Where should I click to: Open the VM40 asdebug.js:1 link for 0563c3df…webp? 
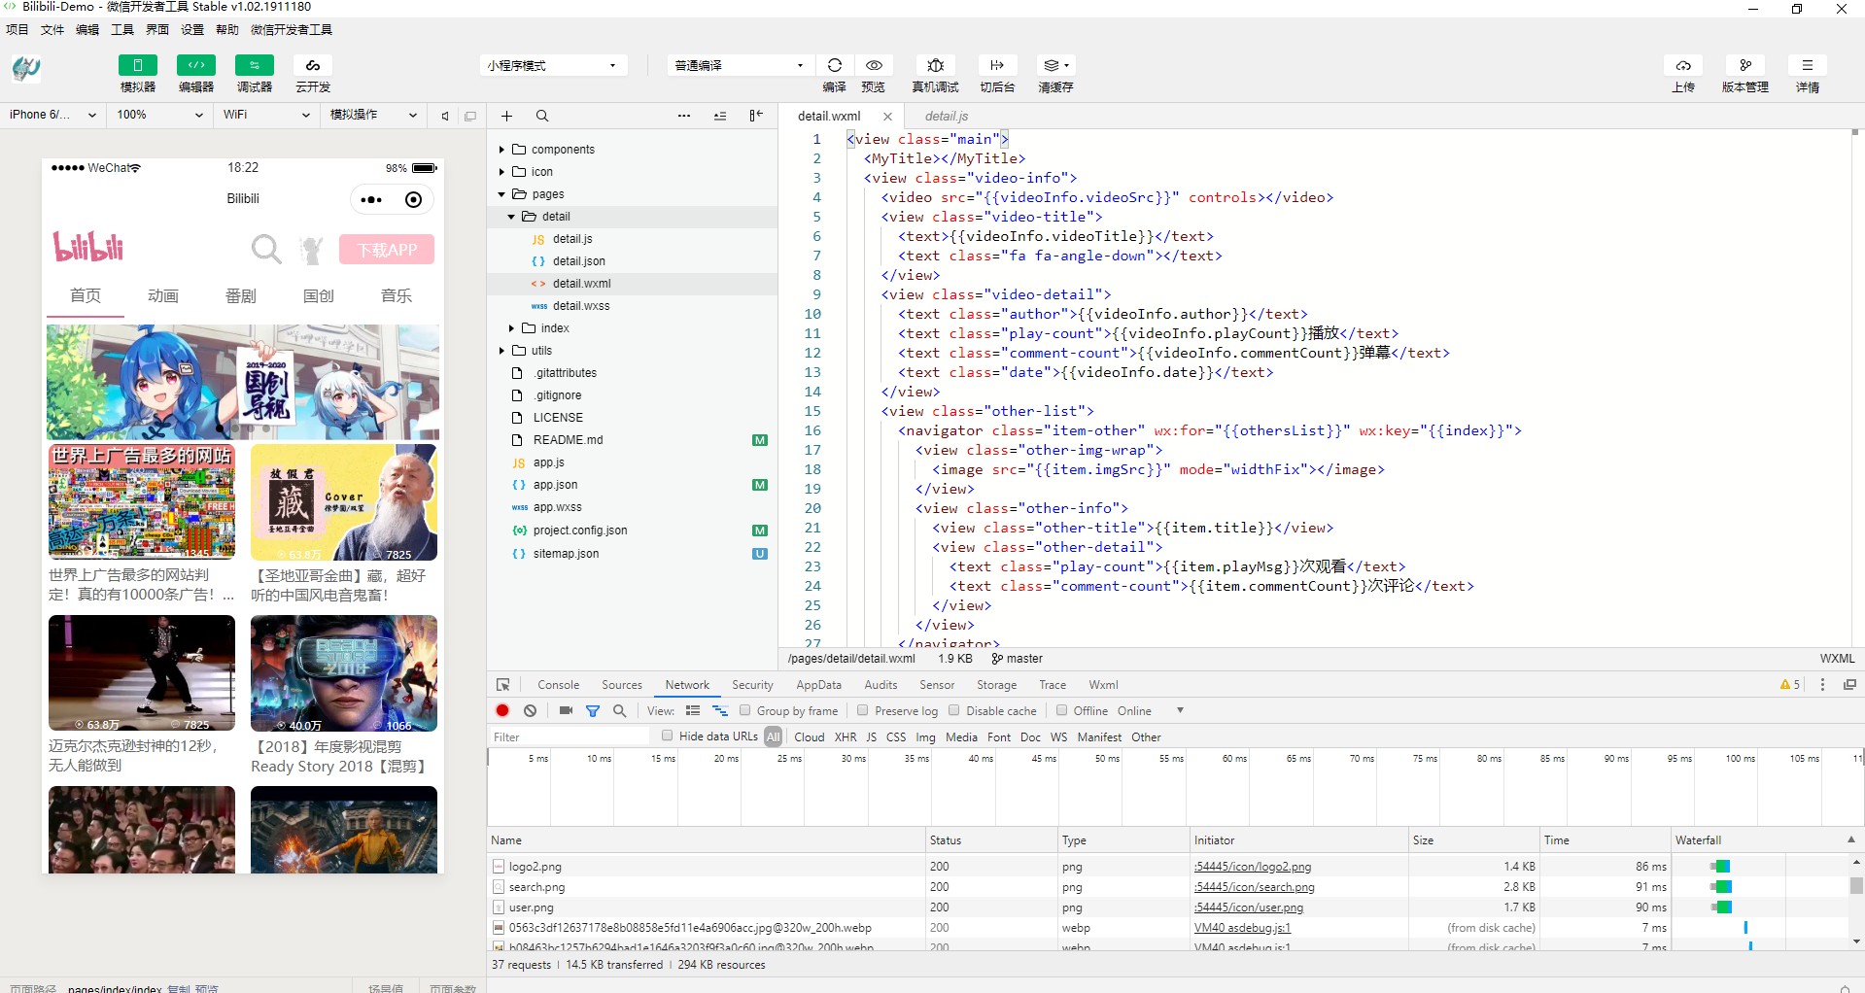click(x=1242, y=928)
